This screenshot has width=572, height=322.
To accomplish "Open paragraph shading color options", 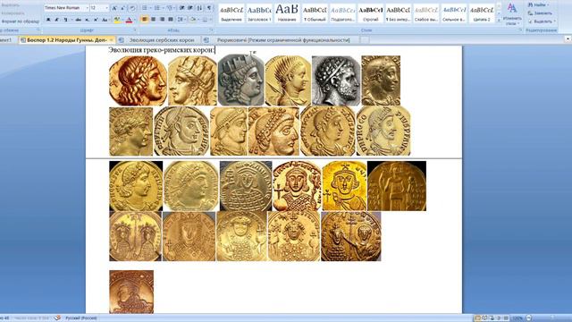I will pyautogui.click(x=193, y=20).
